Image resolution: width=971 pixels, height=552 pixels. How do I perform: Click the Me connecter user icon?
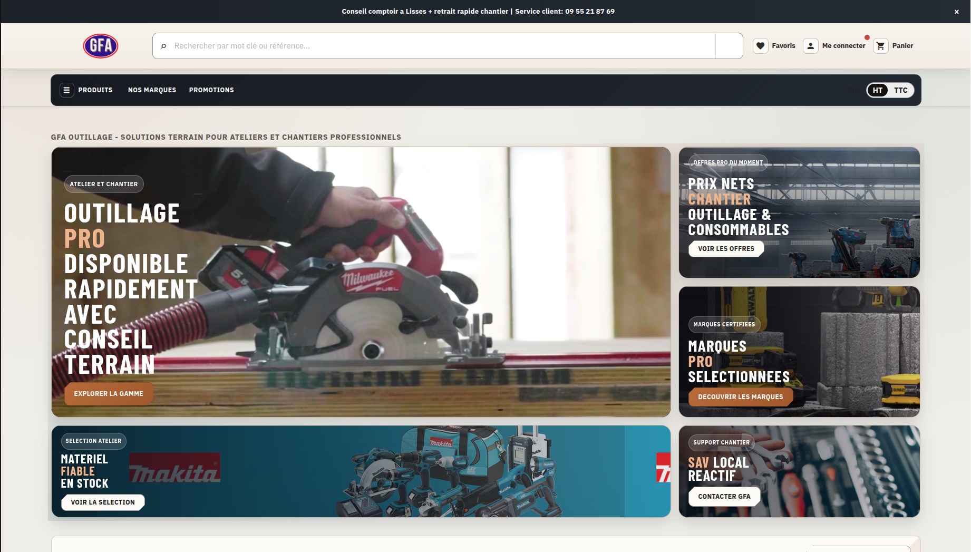click(810, 46)
